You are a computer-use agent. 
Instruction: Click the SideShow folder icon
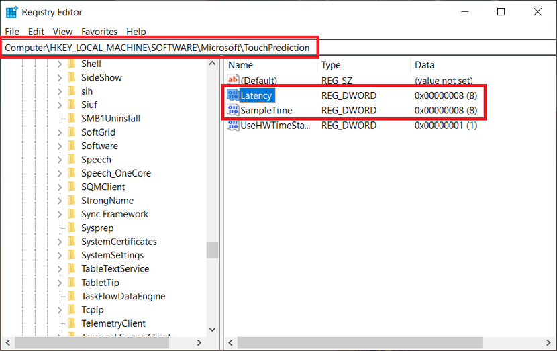[x=72, y=77]
